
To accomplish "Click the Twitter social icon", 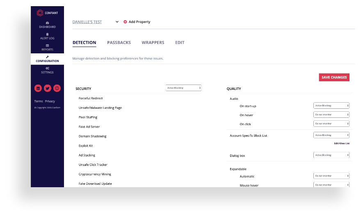I will (x=48, y=88).
